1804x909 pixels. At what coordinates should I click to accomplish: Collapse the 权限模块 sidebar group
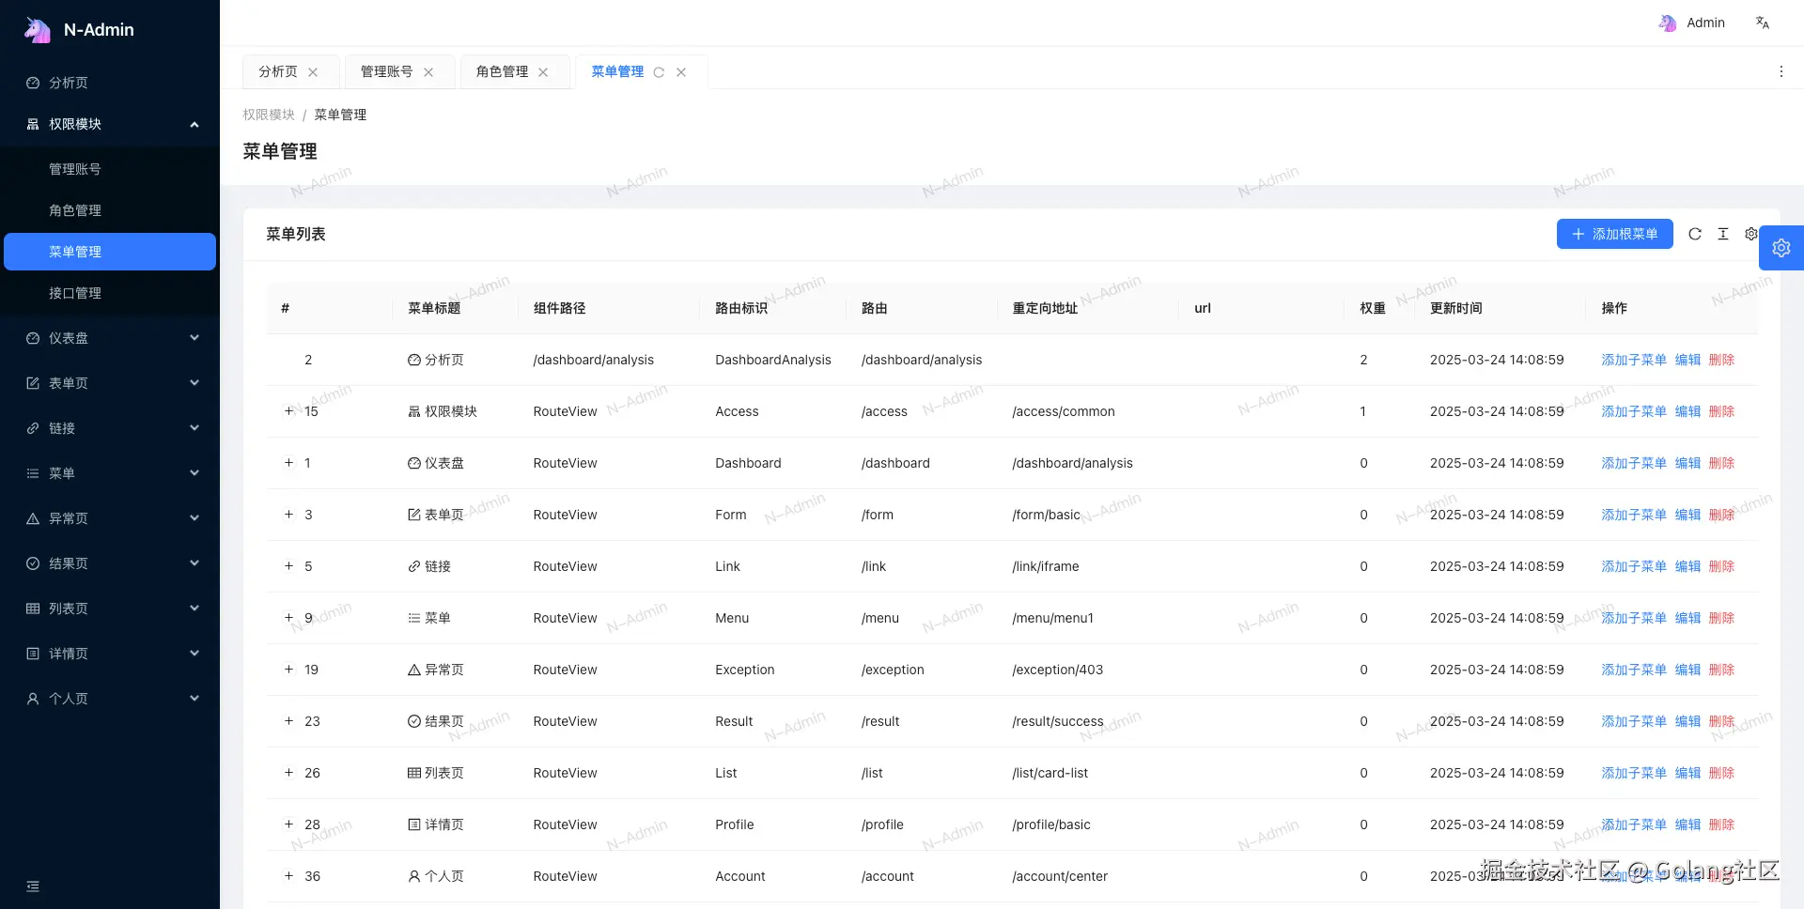coord(194,124)
